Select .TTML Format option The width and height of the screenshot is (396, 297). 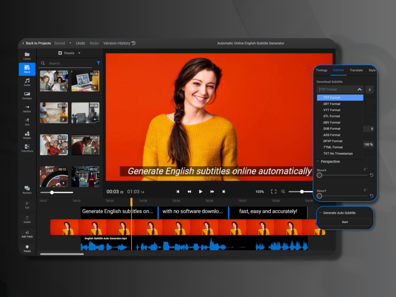click(340, 147)
